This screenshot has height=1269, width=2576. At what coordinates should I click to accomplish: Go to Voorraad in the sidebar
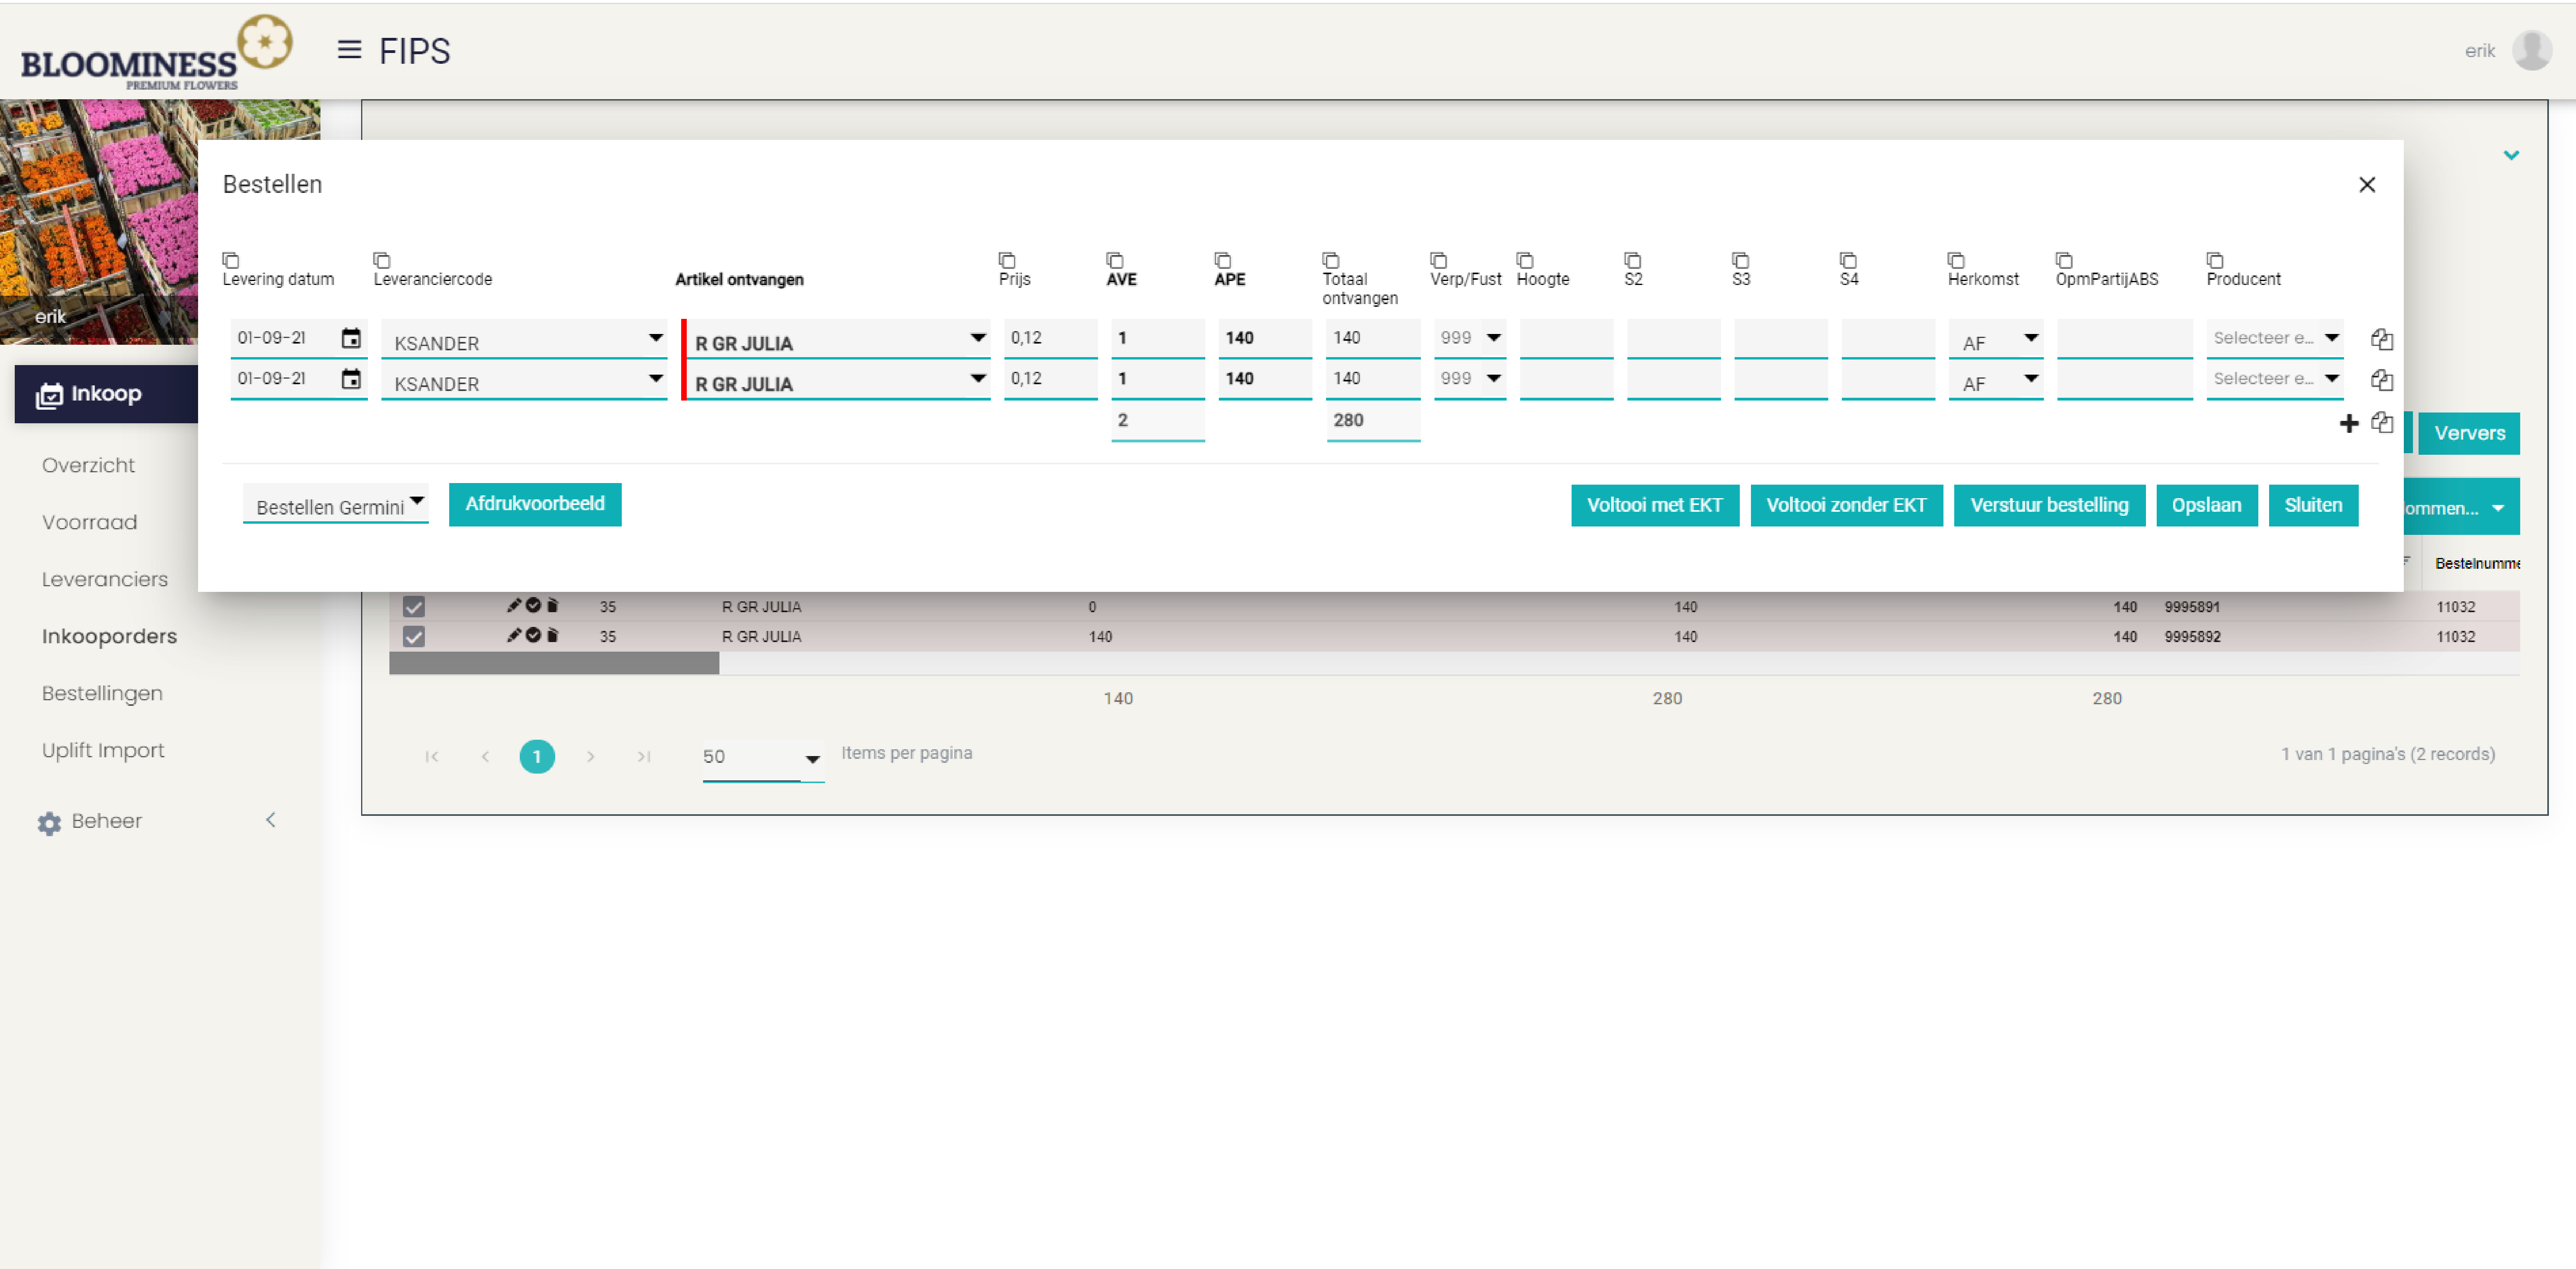point(90,522)
